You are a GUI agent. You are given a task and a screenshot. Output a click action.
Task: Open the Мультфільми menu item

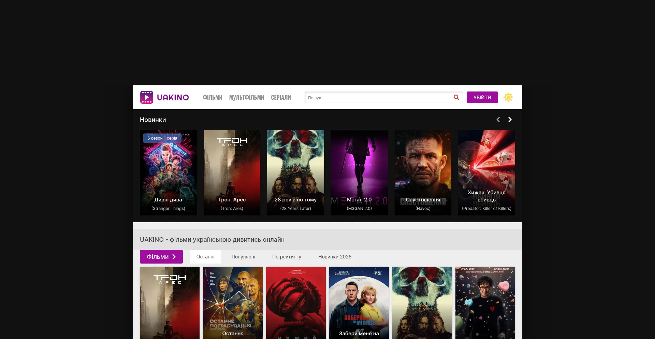246,97
